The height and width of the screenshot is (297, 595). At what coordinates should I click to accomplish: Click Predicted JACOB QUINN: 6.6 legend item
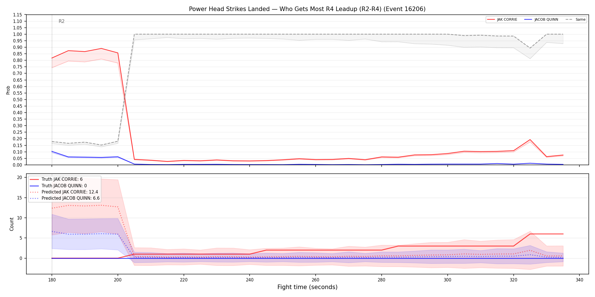[65, 198]
